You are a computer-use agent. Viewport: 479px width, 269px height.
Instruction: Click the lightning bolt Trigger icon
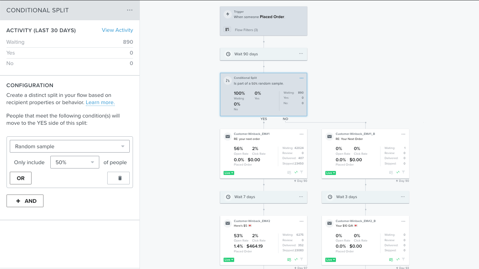pyautogui.click(x=228, y=14)
